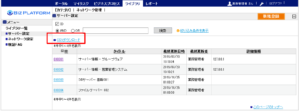Screen dimensions: 299x111
Task: Click the このページのトップへ link
Action: coord(268,107)
